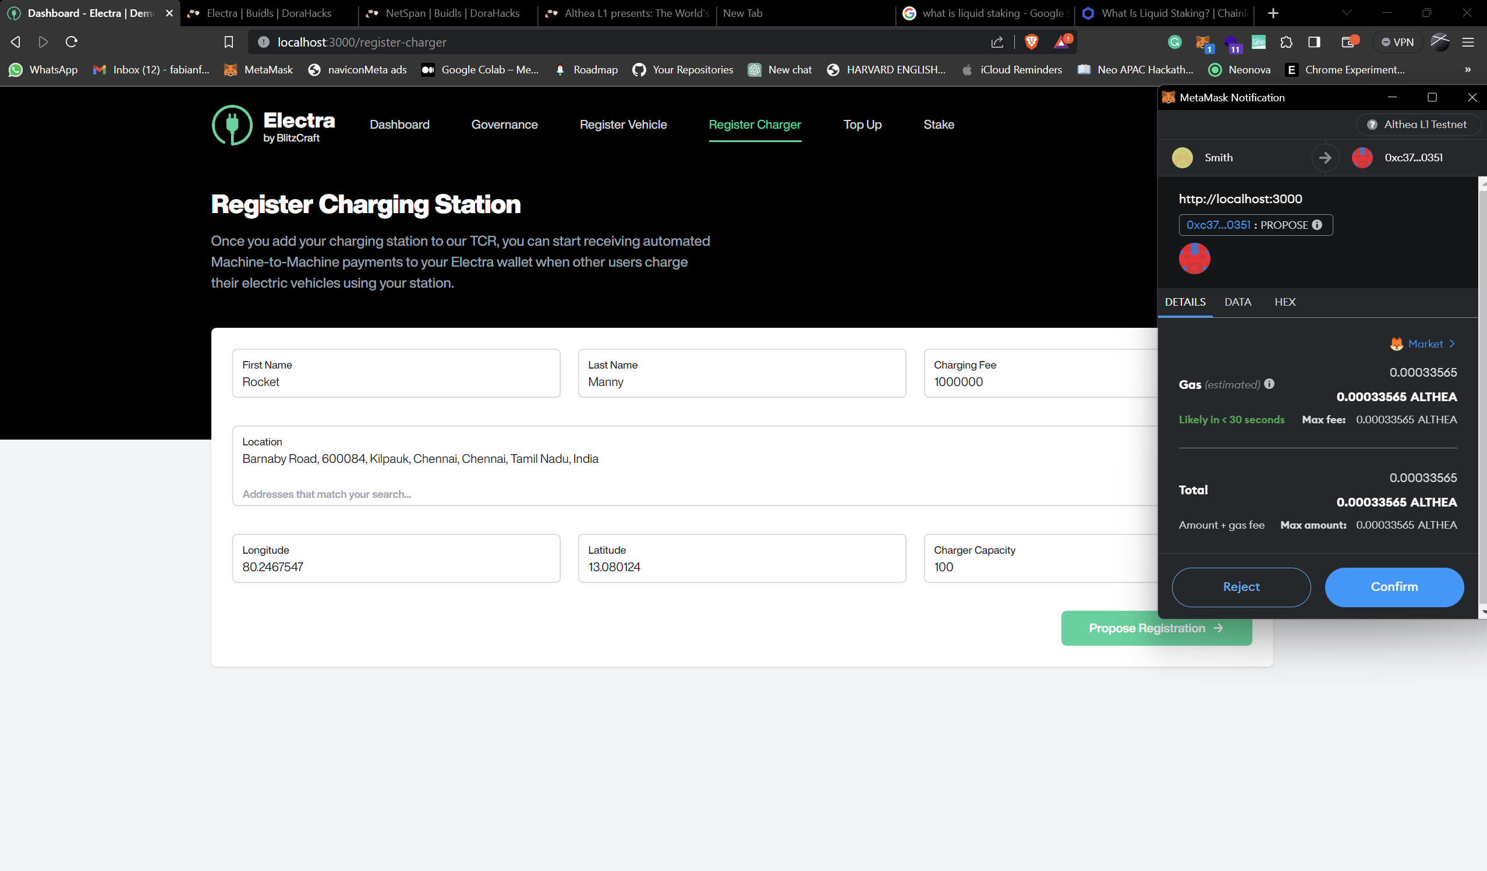Click the Last Name input field

[x=742, y=374]
